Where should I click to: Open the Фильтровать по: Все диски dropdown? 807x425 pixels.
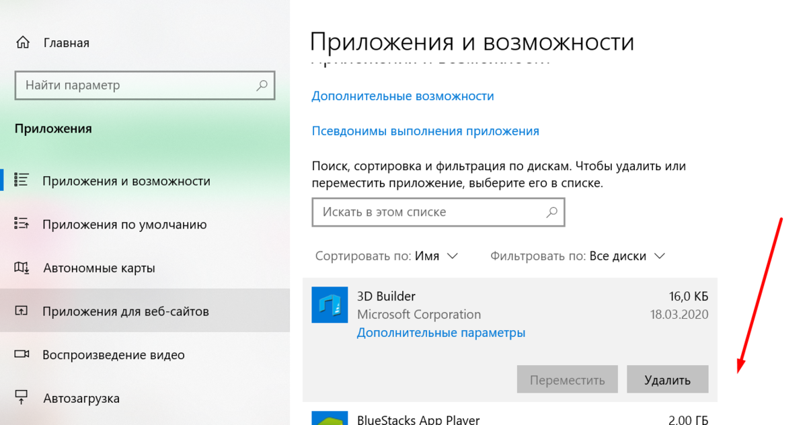[578, 256]
